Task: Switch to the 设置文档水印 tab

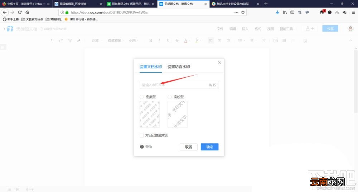Action: coord(151,67)
